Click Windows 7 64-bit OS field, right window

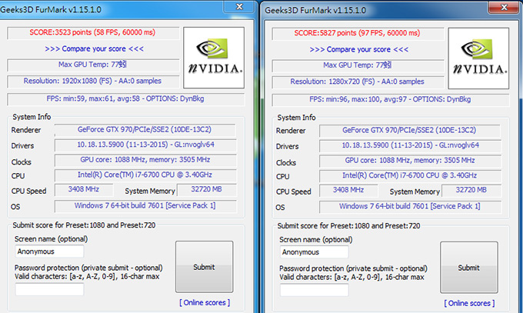(x=410, y=207)
